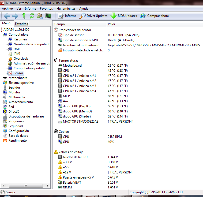Select the DMI tree item
This screenshot has width=203, height=197.
17,49
